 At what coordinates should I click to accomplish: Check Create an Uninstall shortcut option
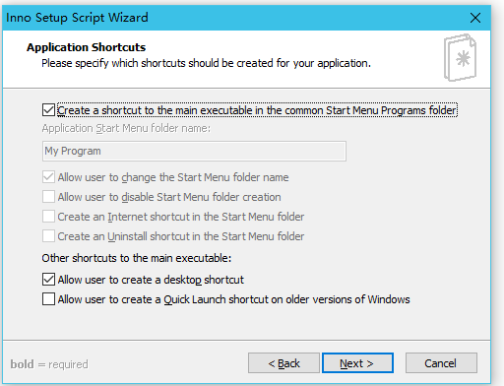point(48,236)
